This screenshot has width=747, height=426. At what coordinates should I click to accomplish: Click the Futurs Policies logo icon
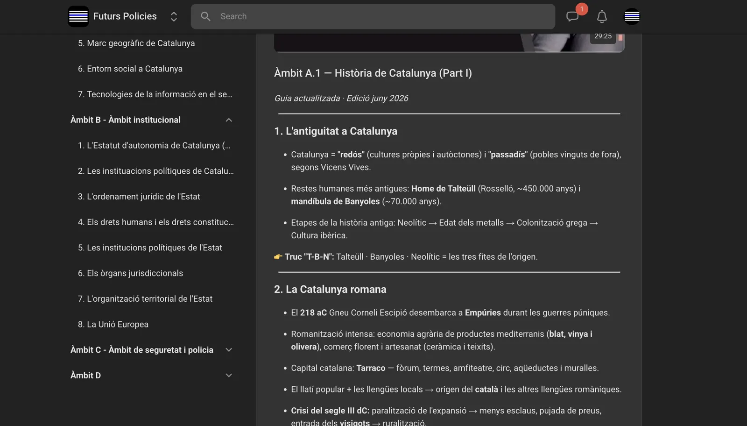(x=78, y=16)
